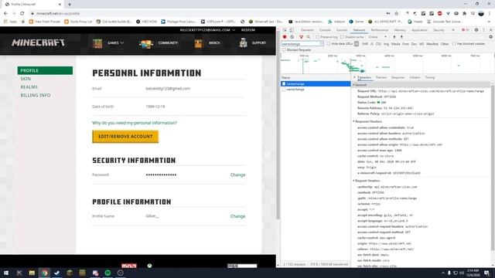The height and width of the screenshot is (278, 495).
Task: Open File Explorer from the taskbar
Action: click(x=32, y=273)
